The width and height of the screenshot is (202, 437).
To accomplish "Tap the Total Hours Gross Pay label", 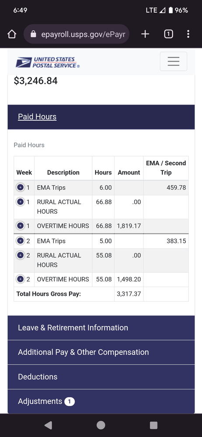I will (49, 294).
